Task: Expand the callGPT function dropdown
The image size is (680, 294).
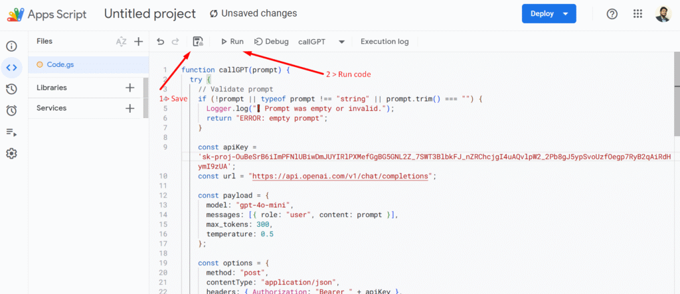Action: 341,42
